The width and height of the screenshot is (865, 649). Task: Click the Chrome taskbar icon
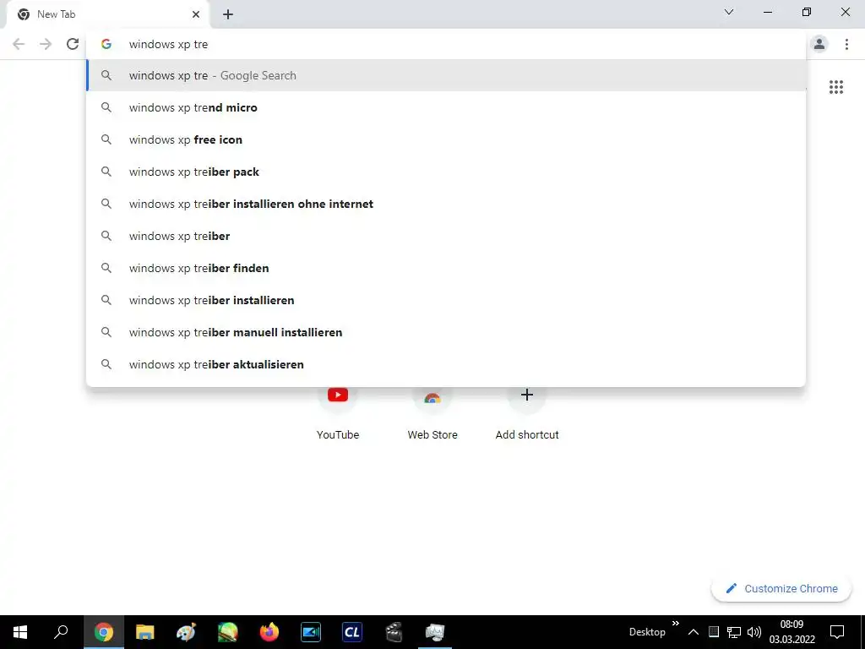[104, 632]
